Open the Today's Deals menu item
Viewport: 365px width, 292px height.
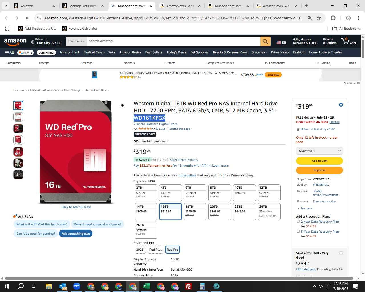(x=176, y=52)
